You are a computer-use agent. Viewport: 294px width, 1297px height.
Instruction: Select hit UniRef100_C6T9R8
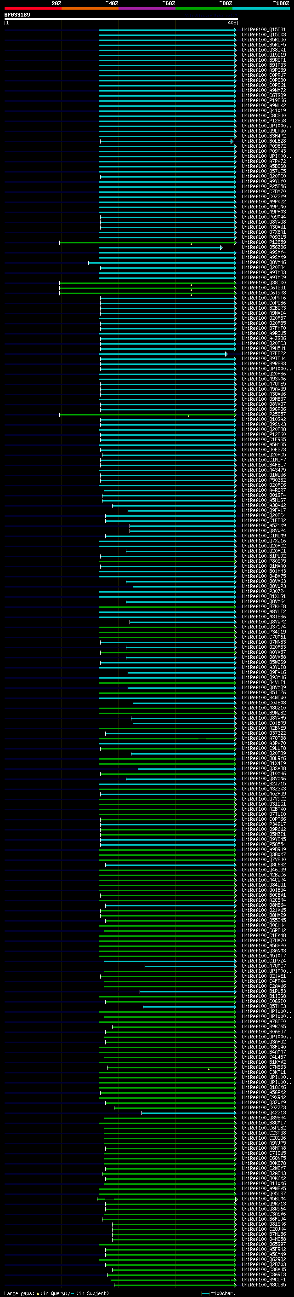(x=263, y=293)
